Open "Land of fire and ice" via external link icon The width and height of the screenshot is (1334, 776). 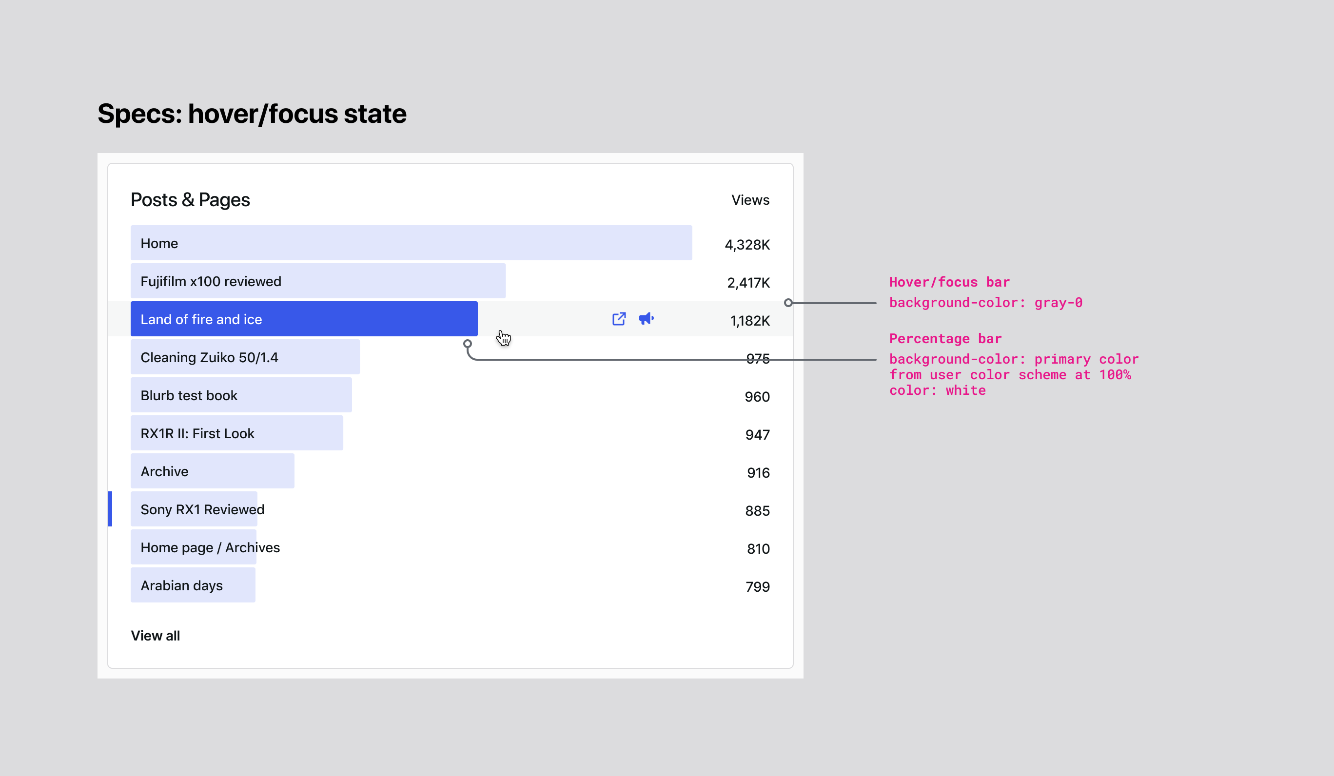pyautogui.click(x=618, y=319)
